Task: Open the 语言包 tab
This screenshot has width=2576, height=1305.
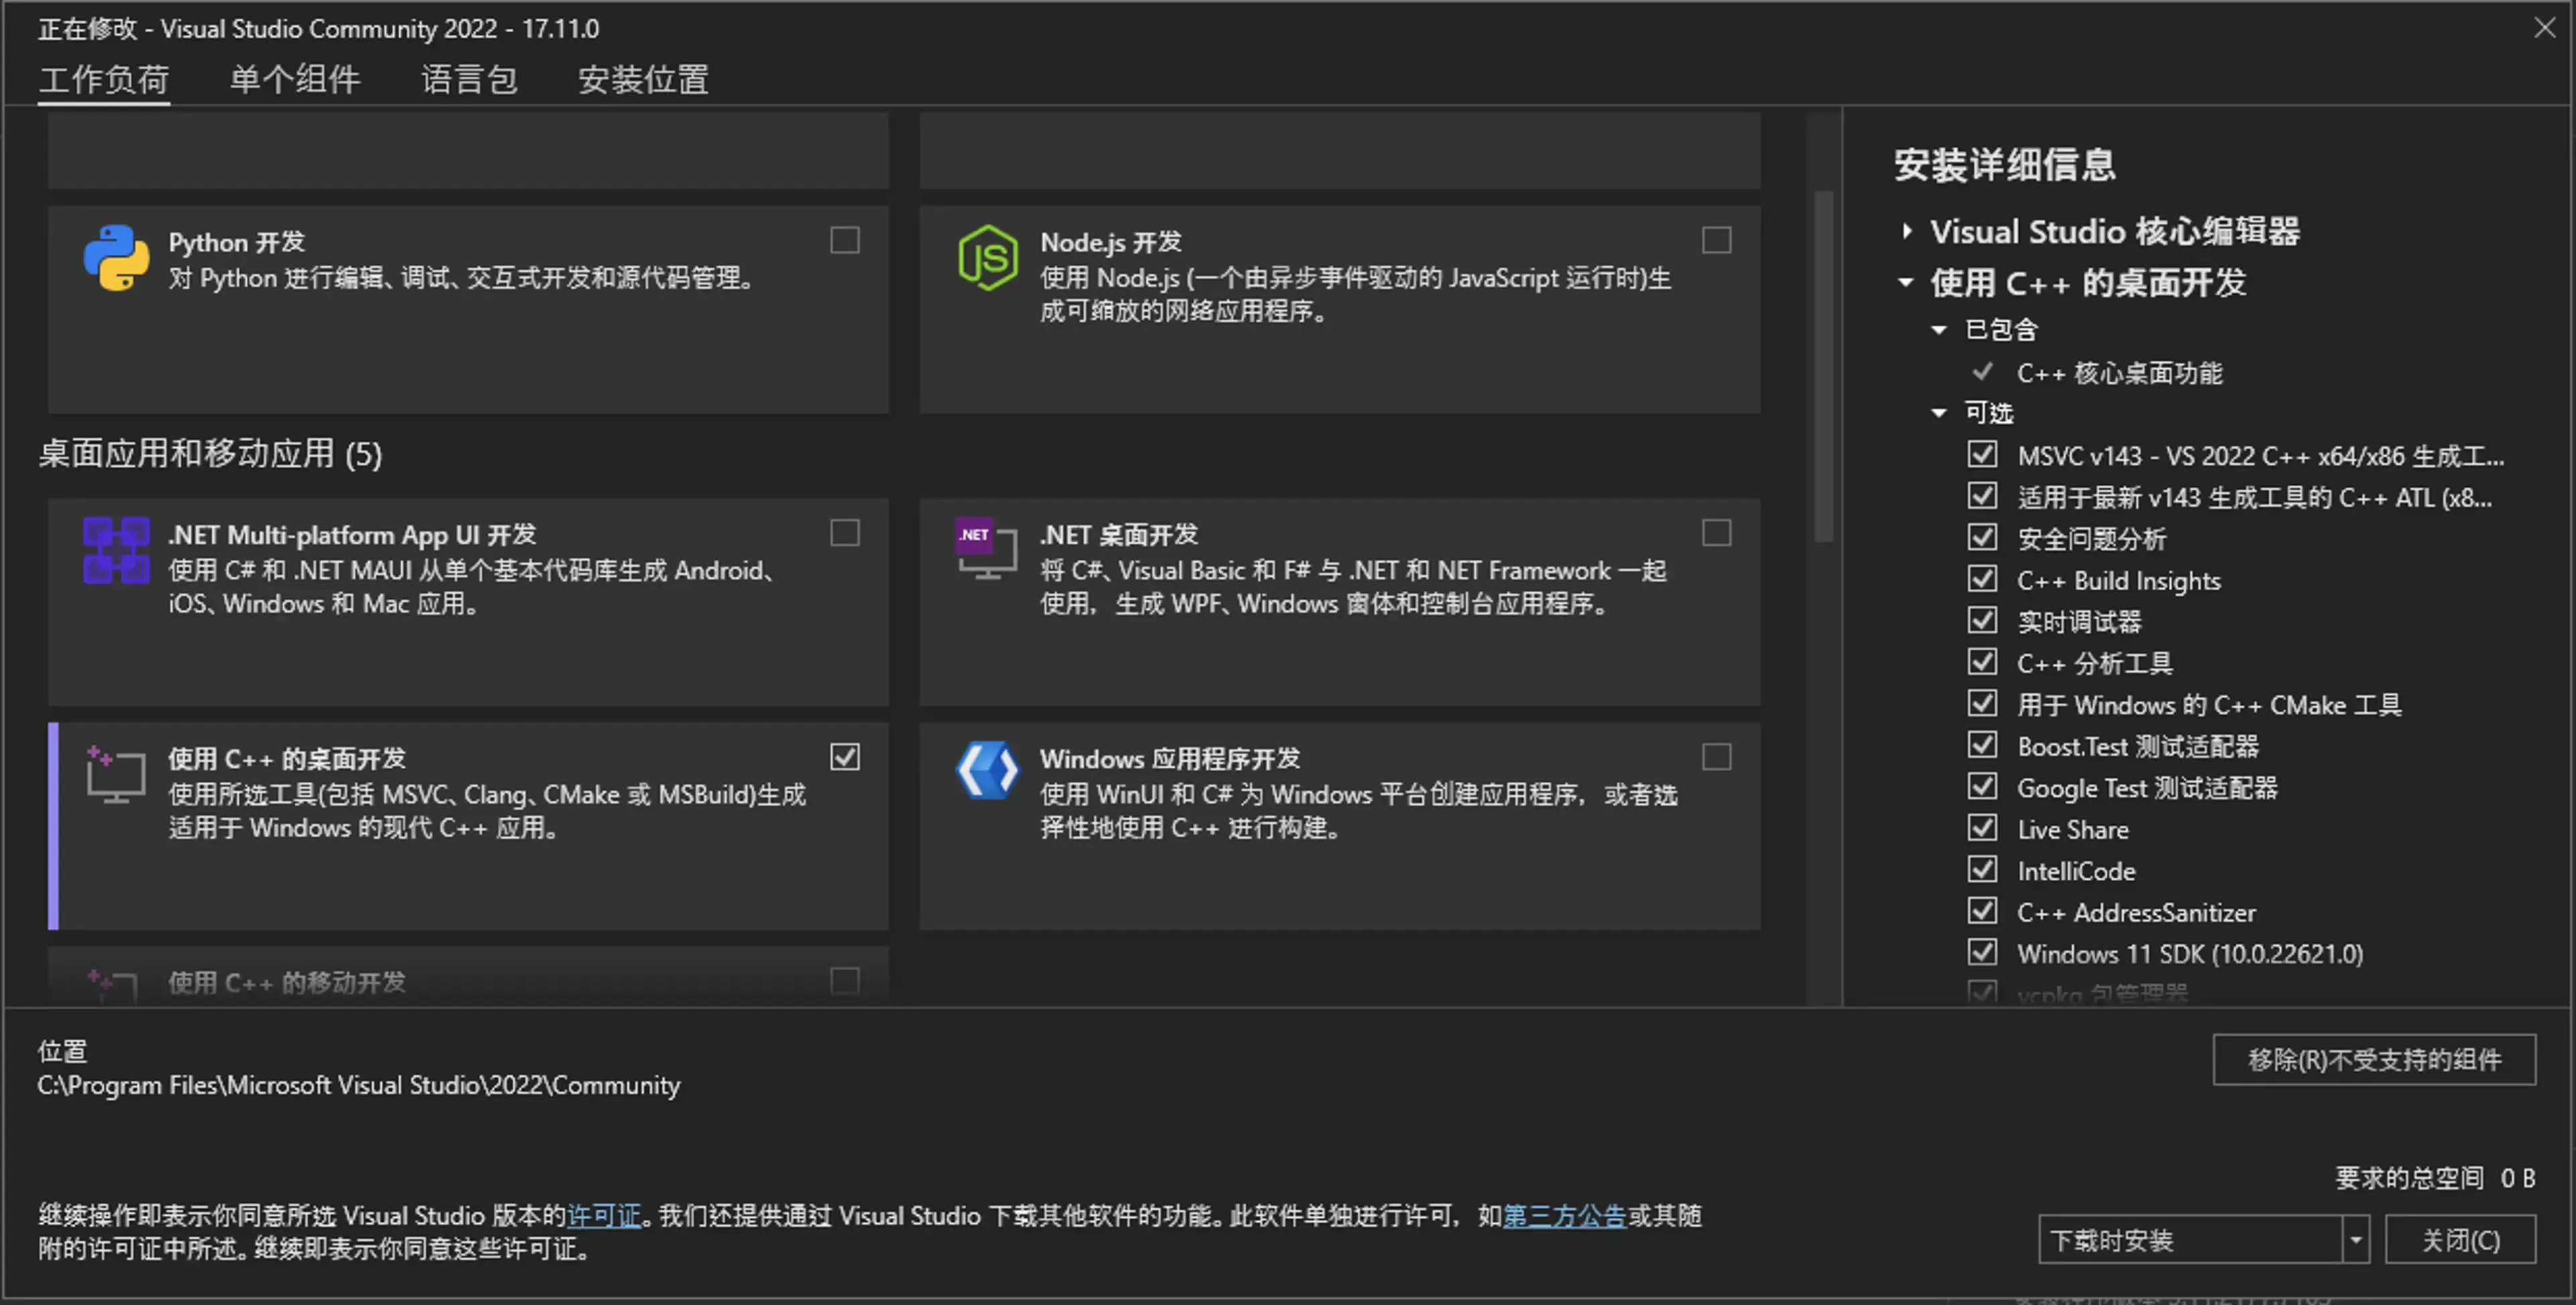Action: pos(469,79)
